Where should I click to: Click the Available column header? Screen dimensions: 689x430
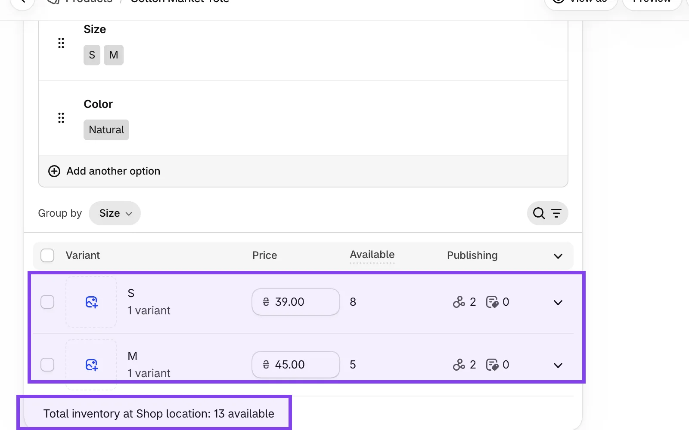pos(372,255)
